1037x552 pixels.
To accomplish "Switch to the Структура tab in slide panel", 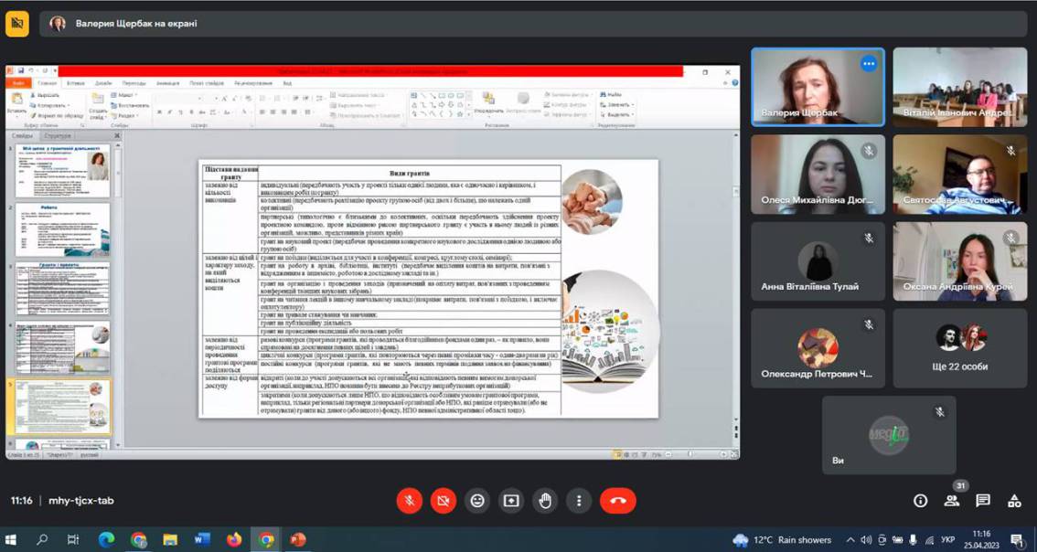I will tap(58, 136).
